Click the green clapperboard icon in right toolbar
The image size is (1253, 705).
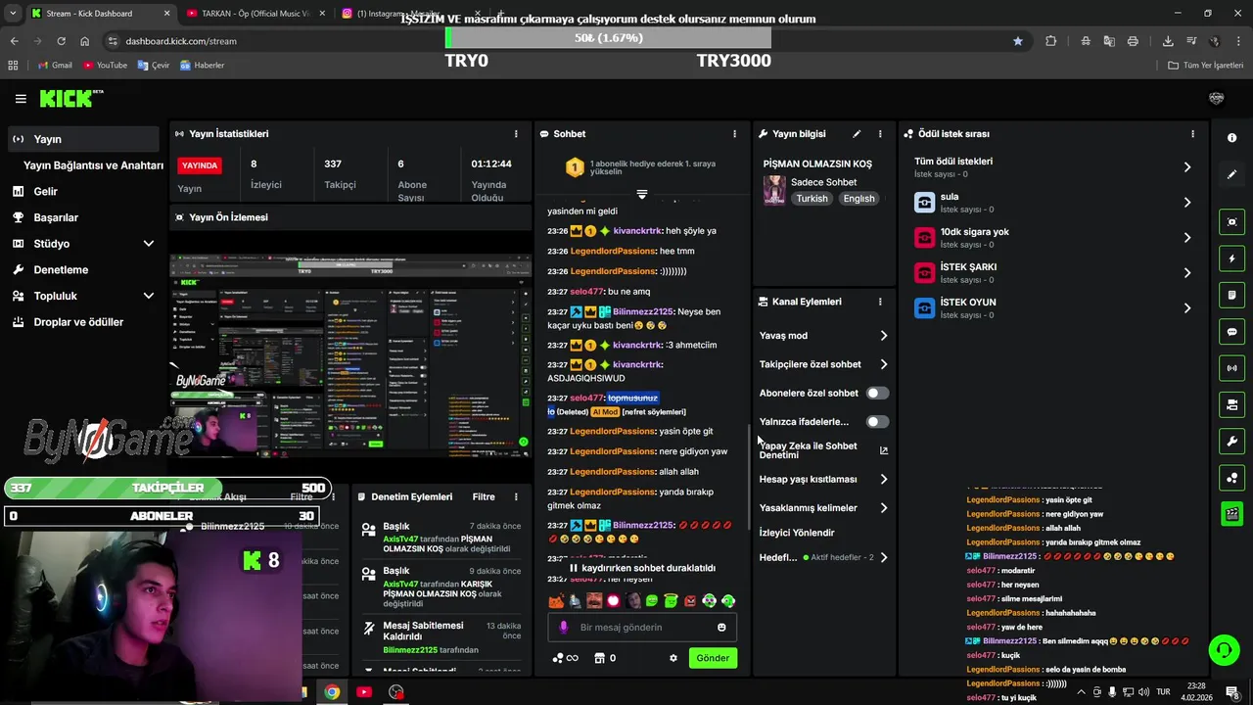click(1231, 513)
